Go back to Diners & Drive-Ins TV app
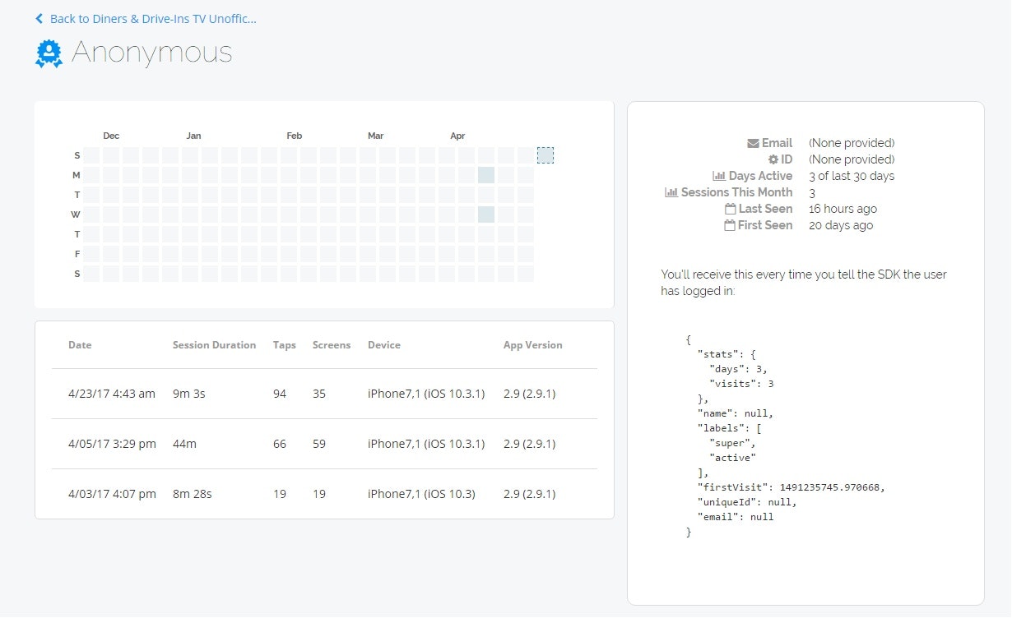Image resolution: width=1012 pixels, height=618 pixels. tap(153, 18)
